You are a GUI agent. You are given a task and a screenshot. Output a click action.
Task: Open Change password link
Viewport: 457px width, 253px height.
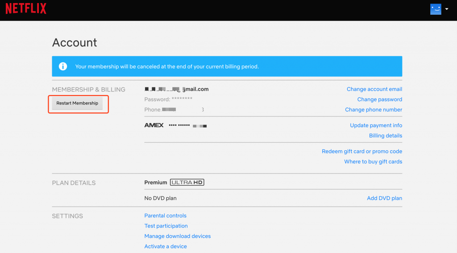[379, 100]
